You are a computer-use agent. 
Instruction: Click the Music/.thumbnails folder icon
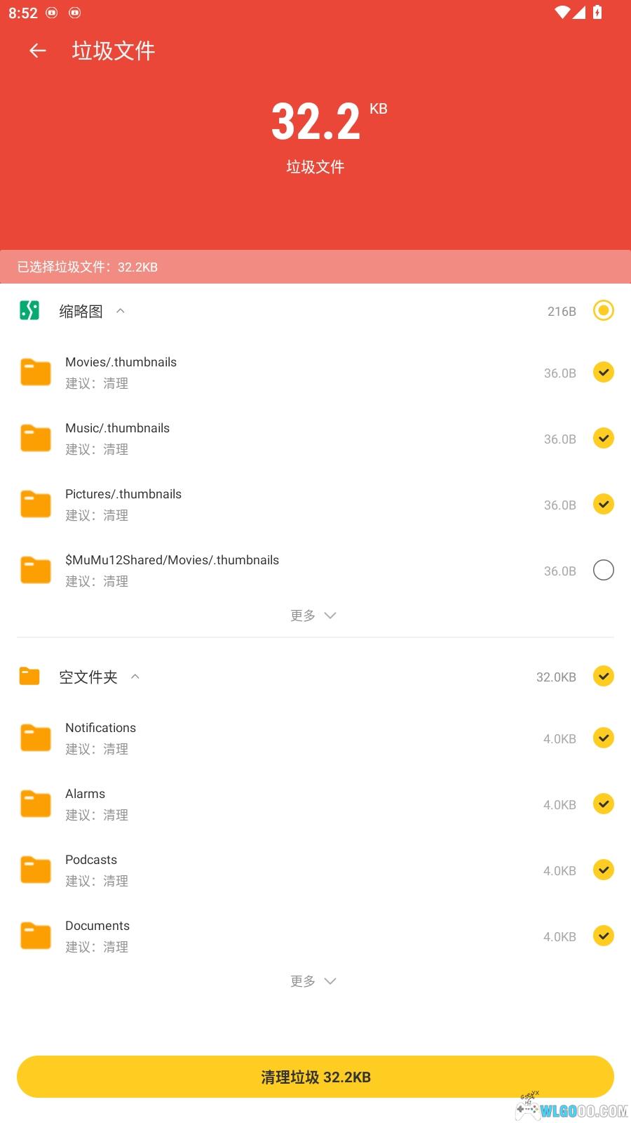pyautogui.click(x=35, y=438)
